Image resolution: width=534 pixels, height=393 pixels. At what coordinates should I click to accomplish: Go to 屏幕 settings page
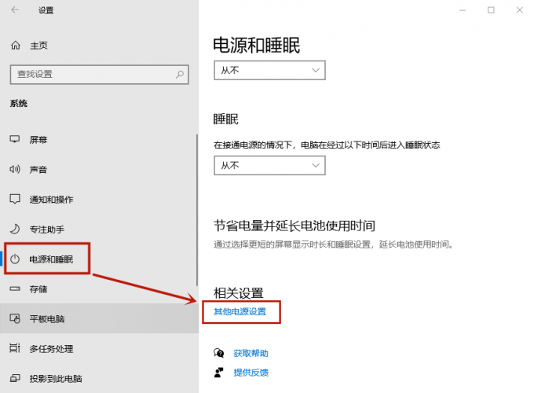coord(98,139)
